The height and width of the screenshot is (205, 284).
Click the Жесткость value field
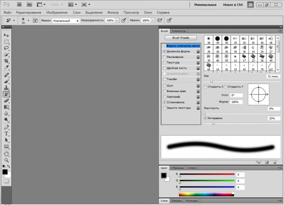coord(274,109)
